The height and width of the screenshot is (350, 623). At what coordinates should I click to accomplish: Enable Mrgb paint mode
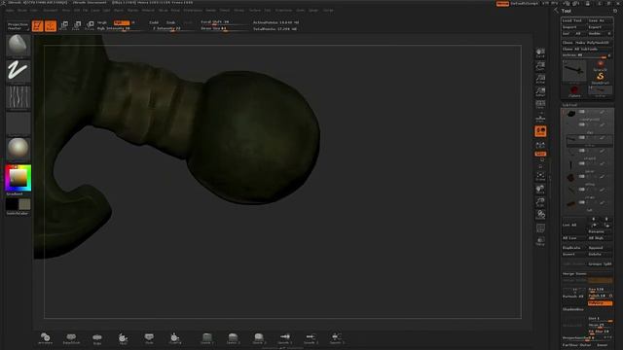click(x=102, y=22)
